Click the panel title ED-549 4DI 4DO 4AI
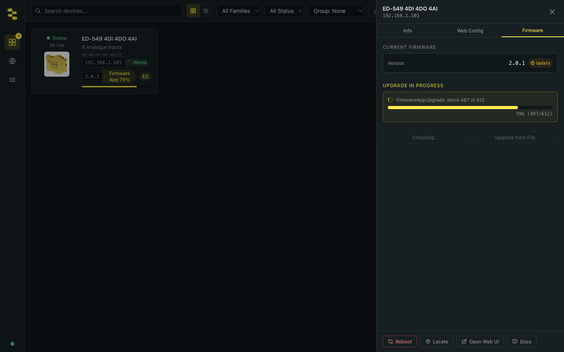The width and height of the screenshot is (564, 352). pos(410,9)
